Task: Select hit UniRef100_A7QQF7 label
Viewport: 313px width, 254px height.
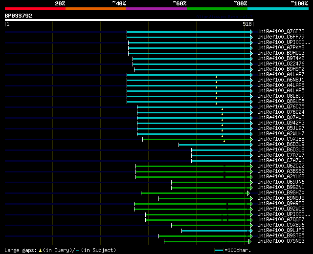Action: [x=281, y=220]
